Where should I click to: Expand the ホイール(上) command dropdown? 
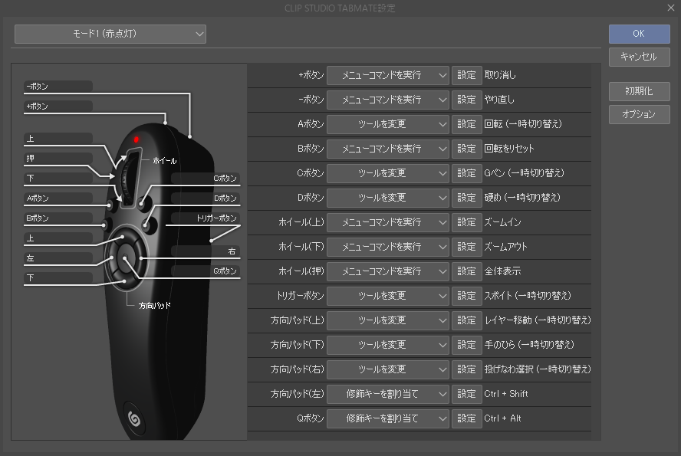click(x=387, y=222)
